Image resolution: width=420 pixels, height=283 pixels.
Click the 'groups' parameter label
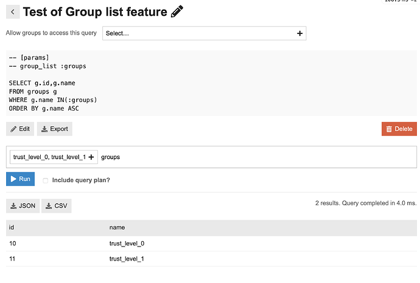110,157
